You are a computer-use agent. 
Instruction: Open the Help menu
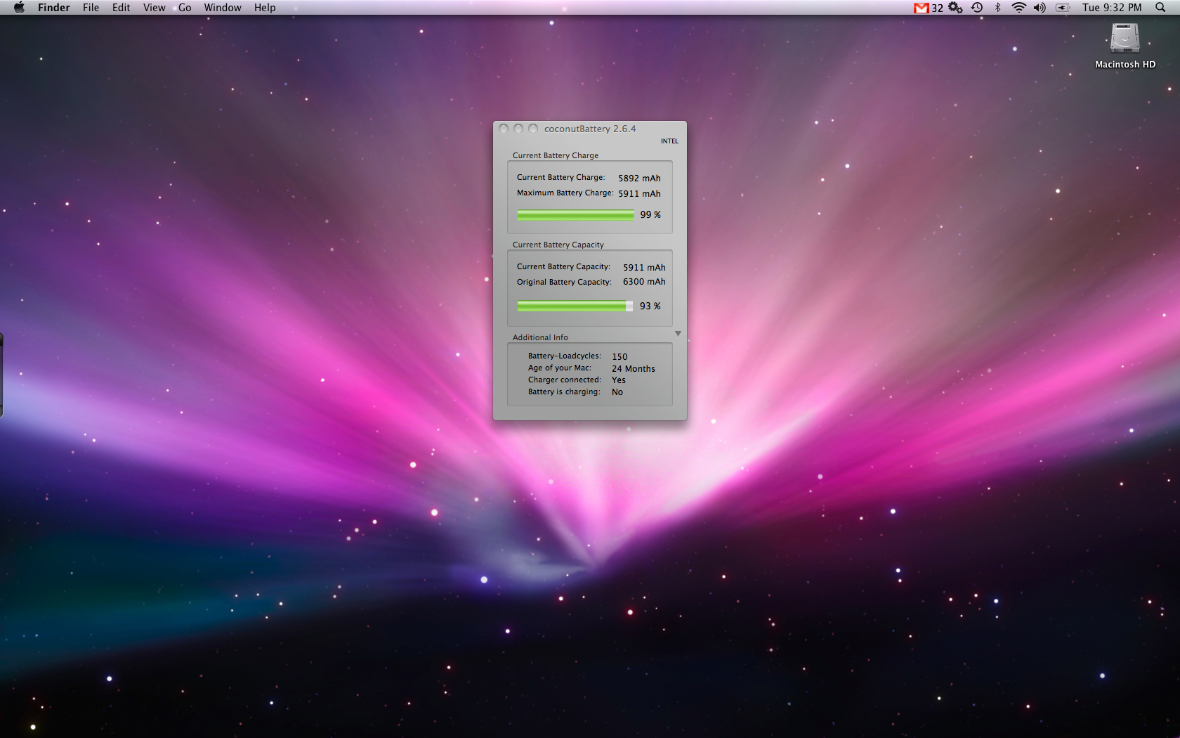265,8
